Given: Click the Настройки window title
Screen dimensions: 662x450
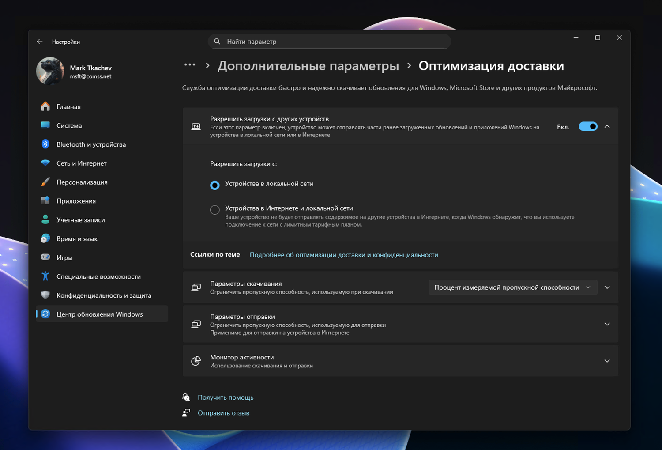Looking at the screenshot, I should (66, 42).
